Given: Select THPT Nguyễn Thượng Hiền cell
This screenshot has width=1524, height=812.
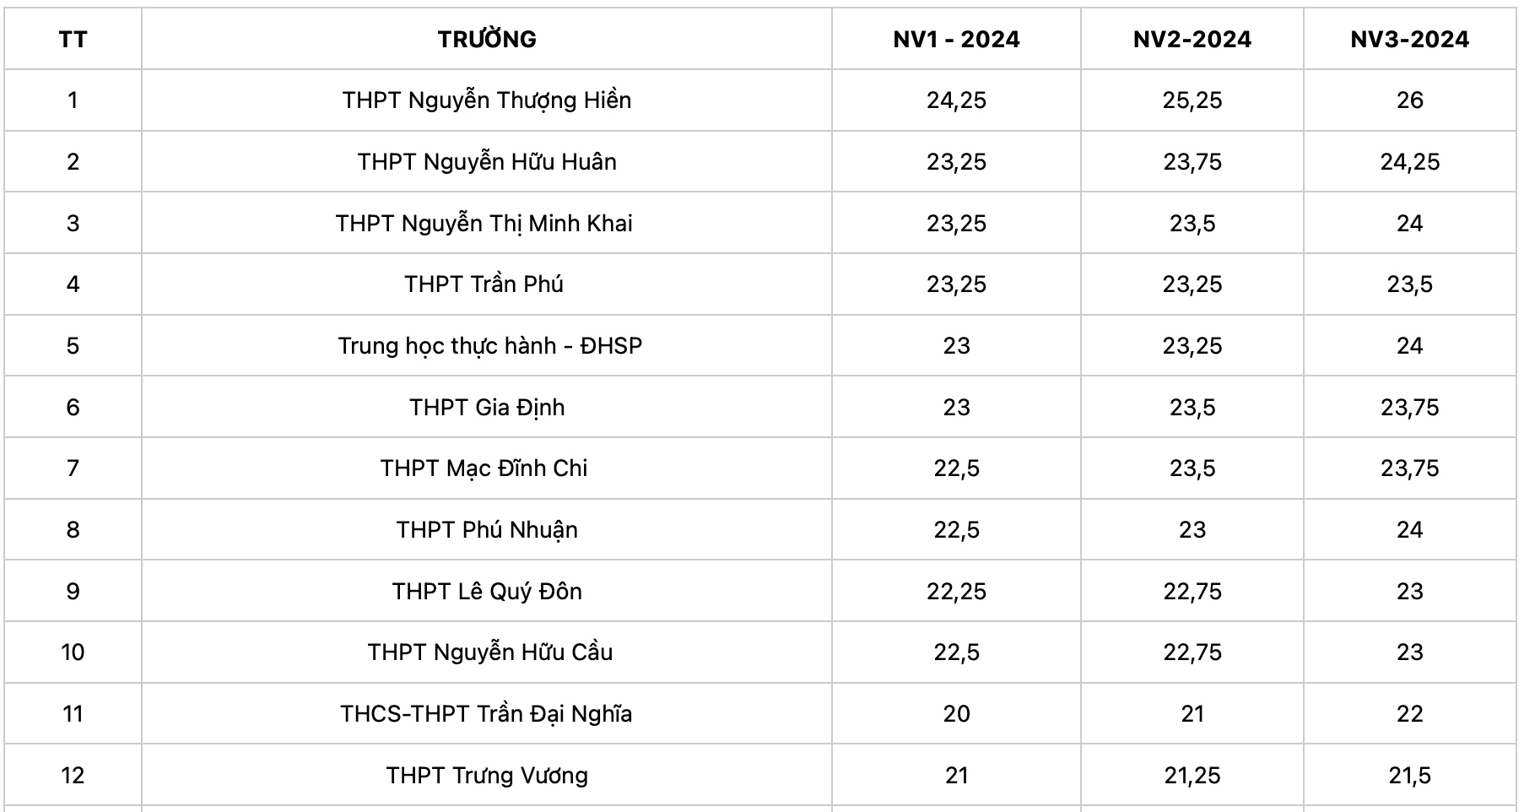Looking at the screenshot, I should (x=487, y=100).
